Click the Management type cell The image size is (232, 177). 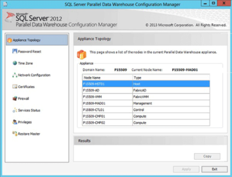pos(171,103)
